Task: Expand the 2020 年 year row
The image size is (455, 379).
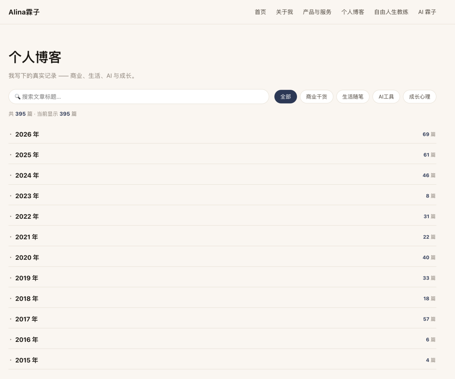Action: pyautogui.click(x=222, y=258)
